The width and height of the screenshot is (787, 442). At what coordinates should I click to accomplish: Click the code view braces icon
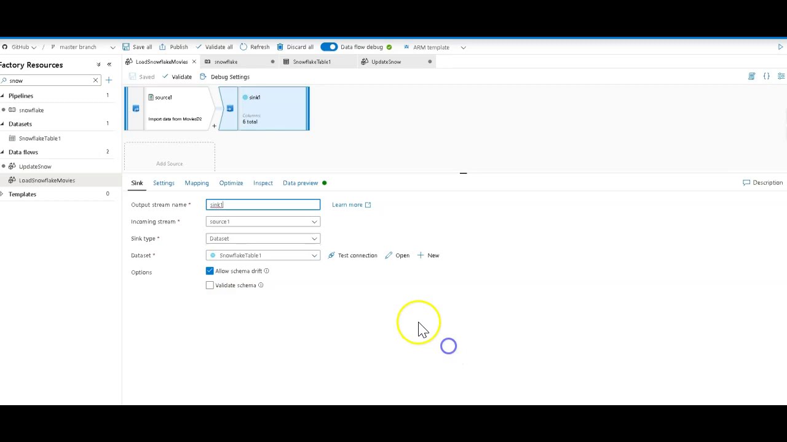pos(767,76)
